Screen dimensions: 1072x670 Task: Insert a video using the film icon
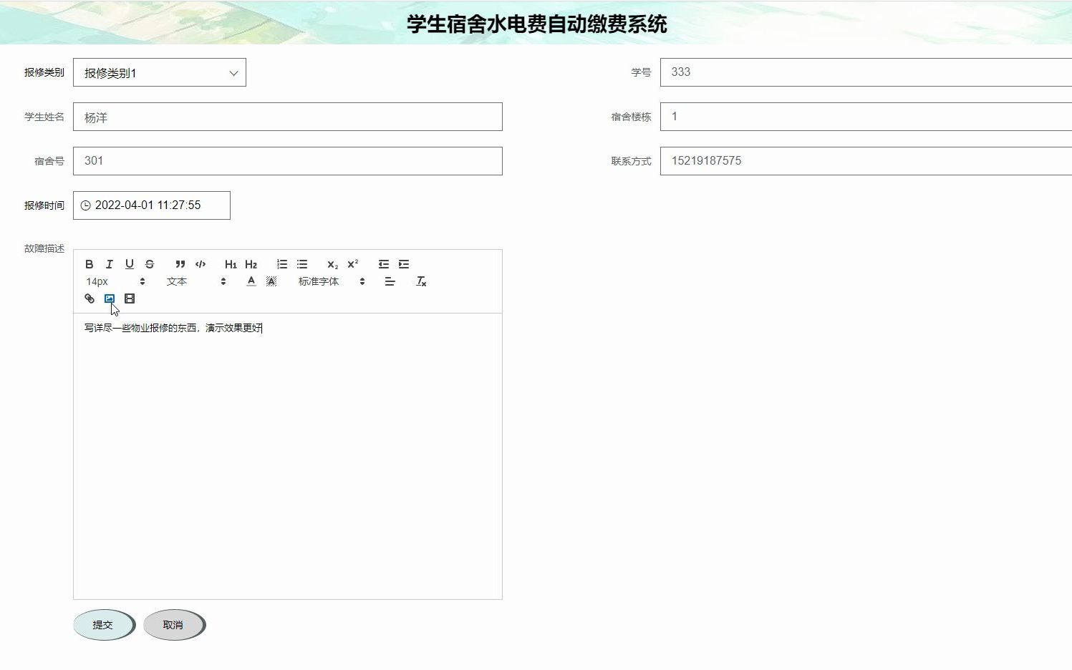(130, 298)
